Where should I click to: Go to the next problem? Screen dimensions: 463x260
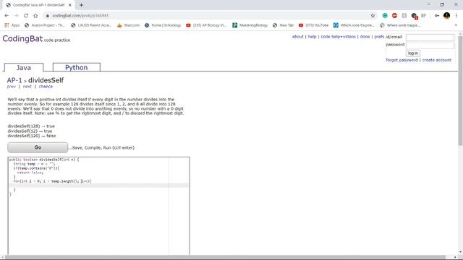click(27, 87)
